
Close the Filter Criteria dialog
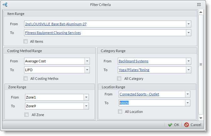pos(199,5)
